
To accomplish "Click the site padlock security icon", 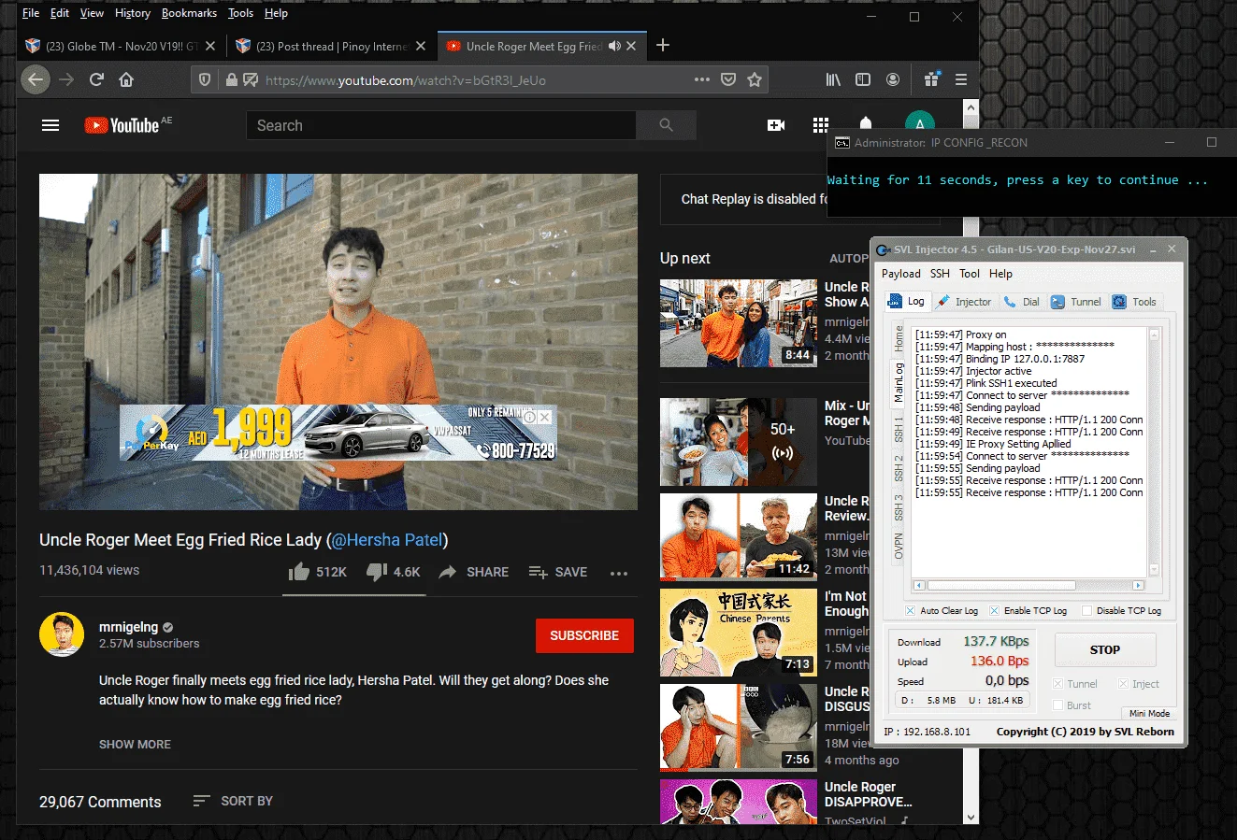I will [232, 80].
